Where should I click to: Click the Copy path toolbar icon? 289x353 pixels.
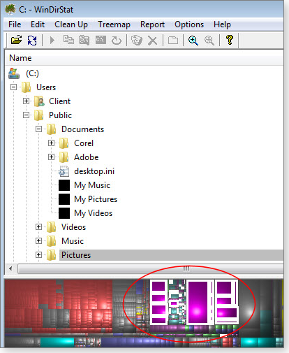68,40
